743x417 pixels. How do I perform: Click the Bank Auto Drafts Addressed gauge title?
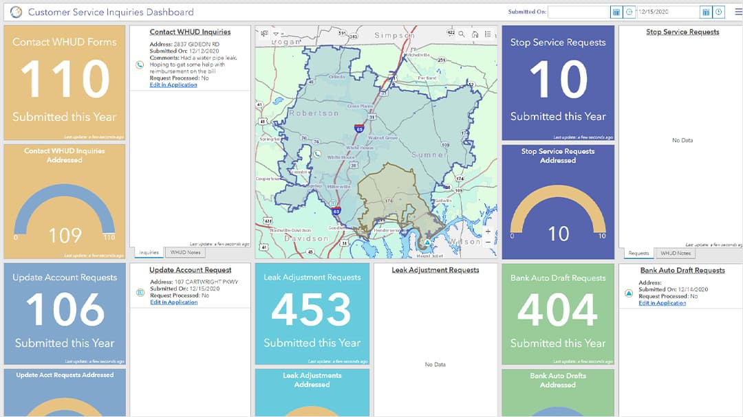tap(558, 380)
